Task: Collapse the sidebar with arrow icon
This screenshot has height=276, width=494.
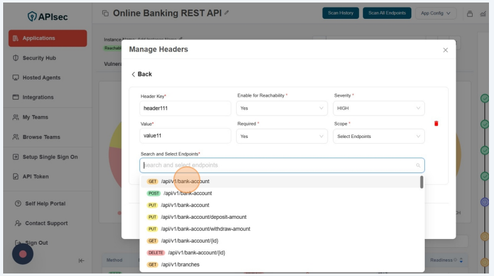Action: [x=81, y=261]
